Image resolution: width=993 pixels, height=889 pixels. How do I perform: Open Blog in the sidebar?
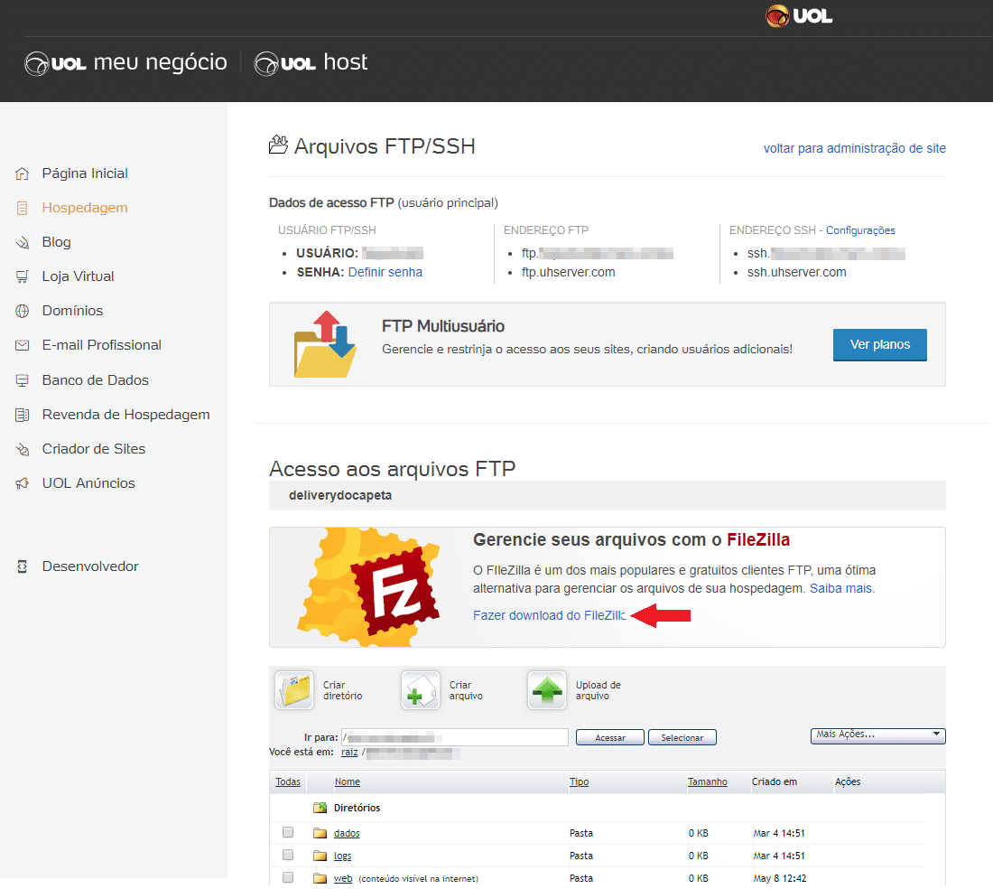[56, 242]
